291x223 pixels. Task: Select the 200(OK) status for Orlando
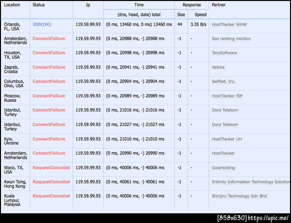point(42,25)
